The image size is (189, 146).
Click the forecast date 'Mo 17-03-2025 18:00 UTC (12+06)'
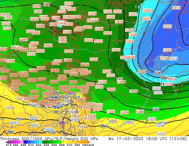148,139
